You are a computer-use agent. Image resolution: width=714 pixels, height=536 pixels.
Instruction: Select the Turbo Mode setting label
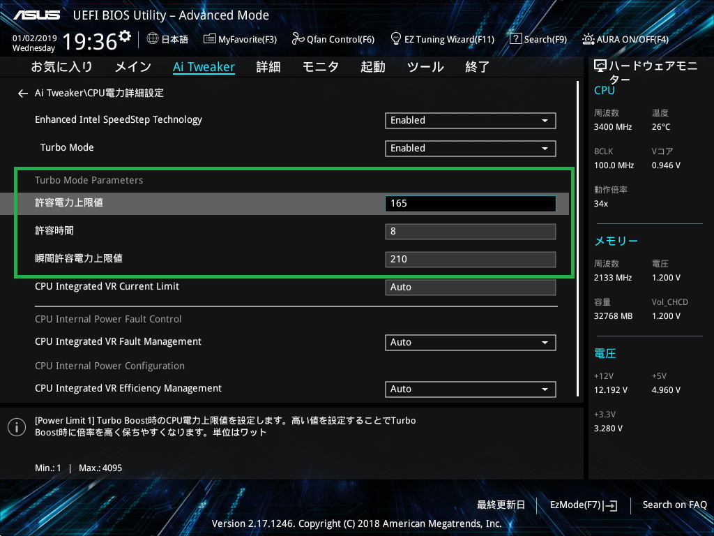(67, 148)
